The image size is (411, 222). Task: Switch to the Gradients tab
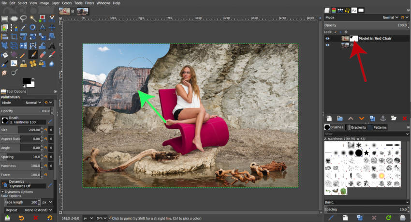(356, 127)
